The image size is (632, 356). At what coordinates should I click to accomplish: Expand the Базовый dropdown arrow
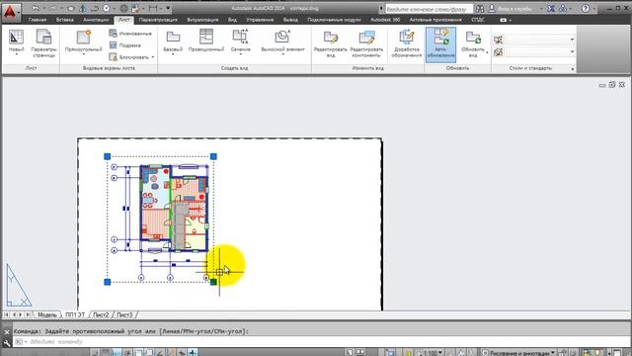pos(173,54)
